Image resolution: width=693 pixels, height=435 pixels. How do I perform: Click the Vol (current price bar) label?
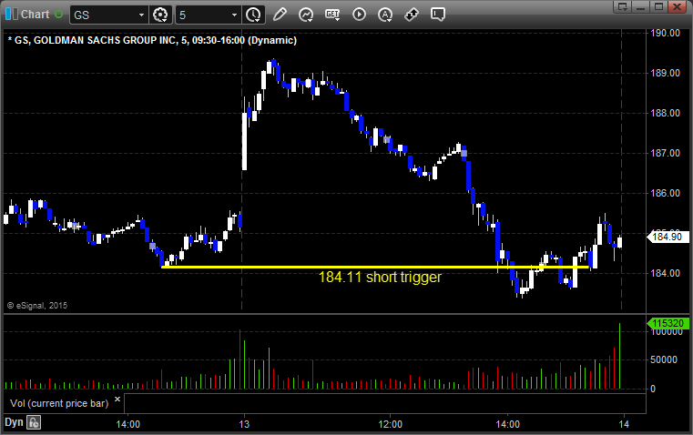point(59,403)
